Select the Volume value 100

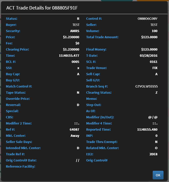tap(155, 31)
